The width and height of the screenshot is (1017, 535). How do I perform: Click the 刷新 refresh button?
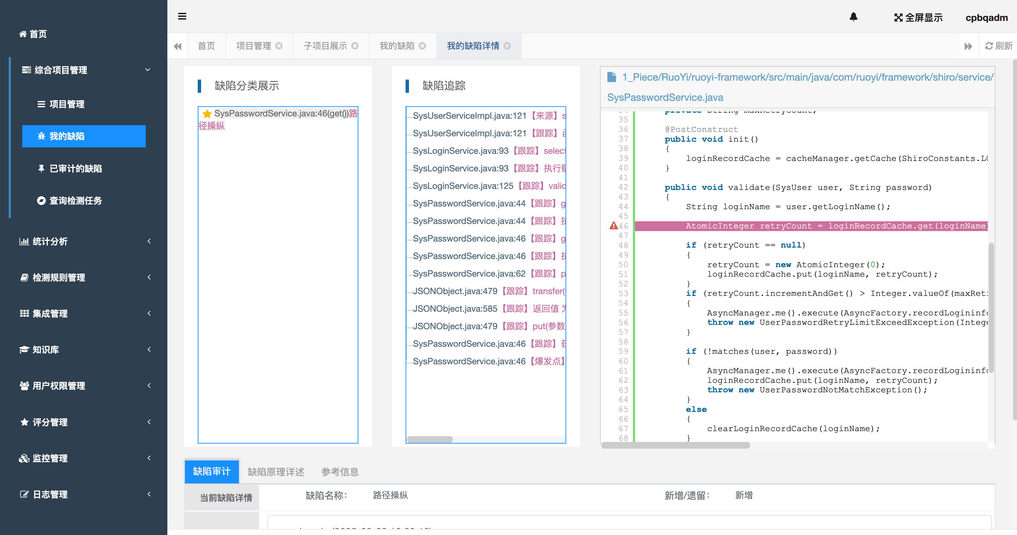[999, 46]
